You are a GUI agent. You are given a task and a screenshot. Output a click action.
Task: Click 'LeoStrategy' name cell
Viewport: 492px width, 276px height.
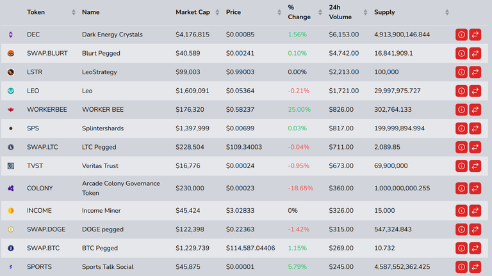99,72
